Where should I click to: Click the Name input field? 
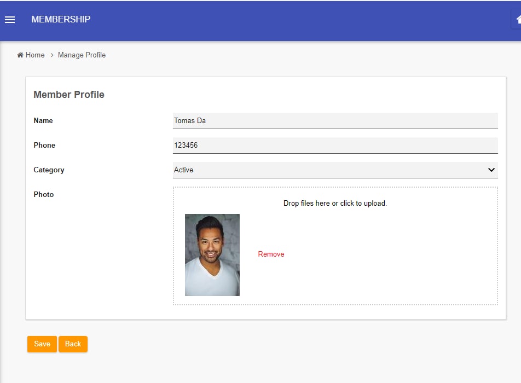click(335, 120)
